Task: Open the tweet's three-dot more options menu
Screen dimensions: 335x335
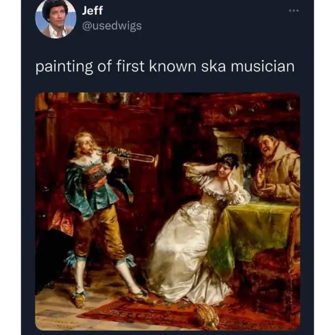Action: (294, 10)
